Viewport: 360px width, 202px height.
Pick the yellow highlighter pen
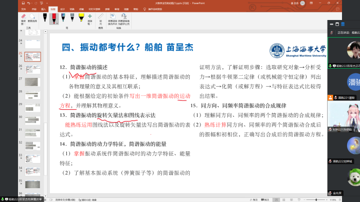pyautogui.click(x=81, y=17)
